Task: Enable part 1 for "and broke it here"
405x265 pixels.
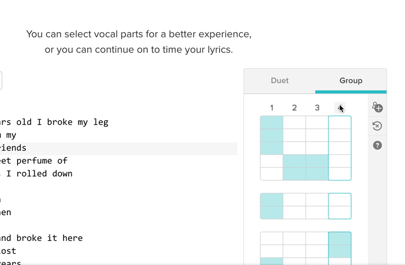Action: click(x=272, y=238)
